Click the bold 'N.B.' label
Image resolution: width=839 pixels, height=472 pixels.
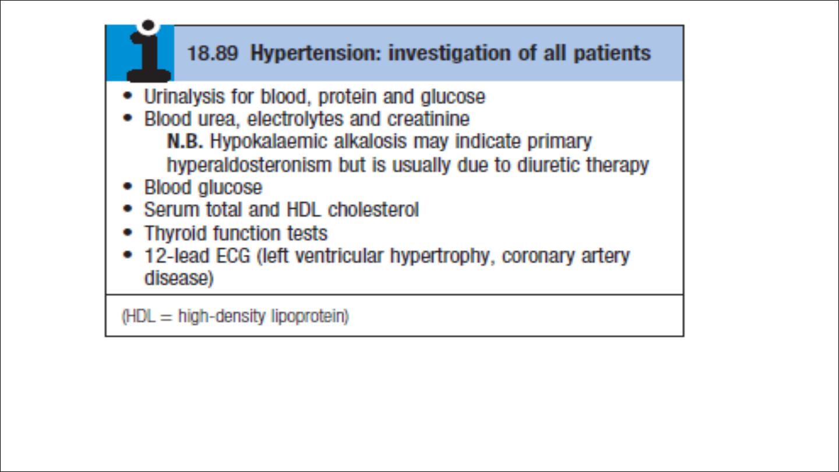pyautogui.click(x=185, y=142)
